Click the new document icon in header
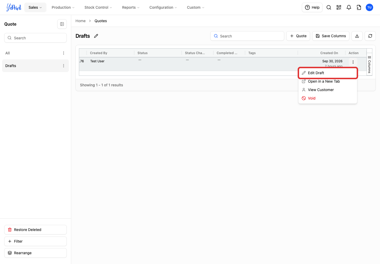 click(359, 7)
